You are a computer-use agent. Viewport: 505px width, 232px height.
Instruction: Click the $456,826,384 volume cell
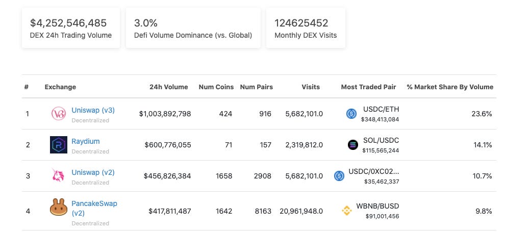coord(167,176)
